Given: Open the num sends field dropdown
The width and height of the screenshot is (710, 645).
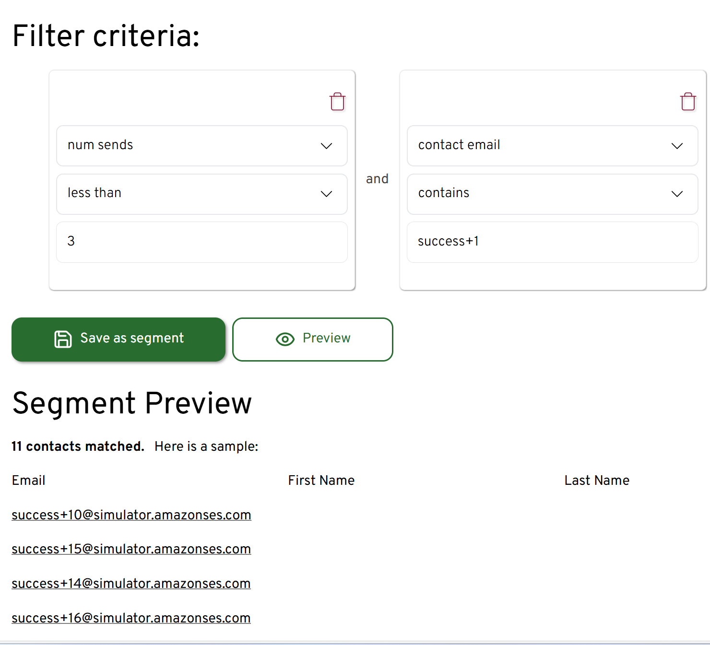Looking at the screenshot, I should [x=201, y=146].
